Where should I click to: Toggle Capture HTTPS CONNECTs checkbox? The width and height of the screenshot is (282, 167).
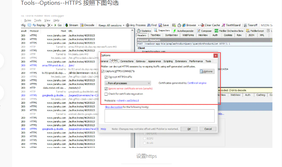(x=103, y=71)
